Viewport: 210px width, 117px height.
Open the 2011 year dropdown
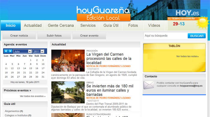(38, 51)
